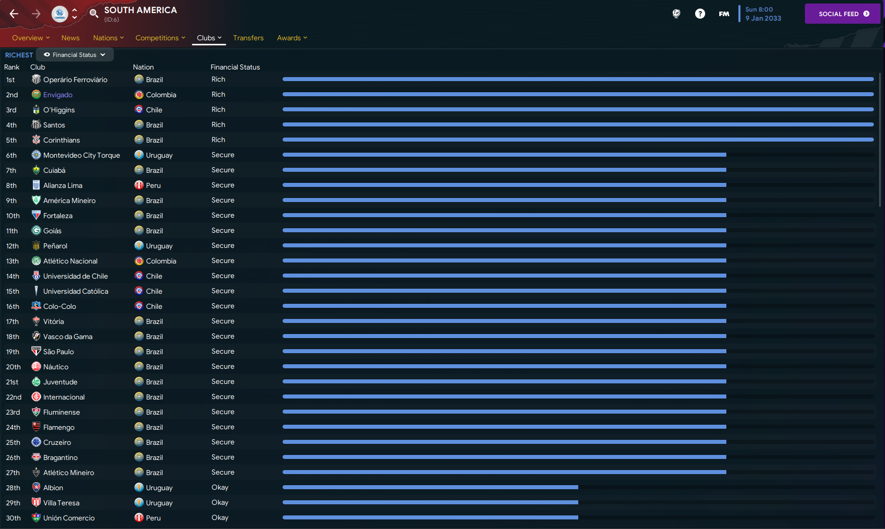Switch to the News tab

pyautogui.click(x=71, y=38)
